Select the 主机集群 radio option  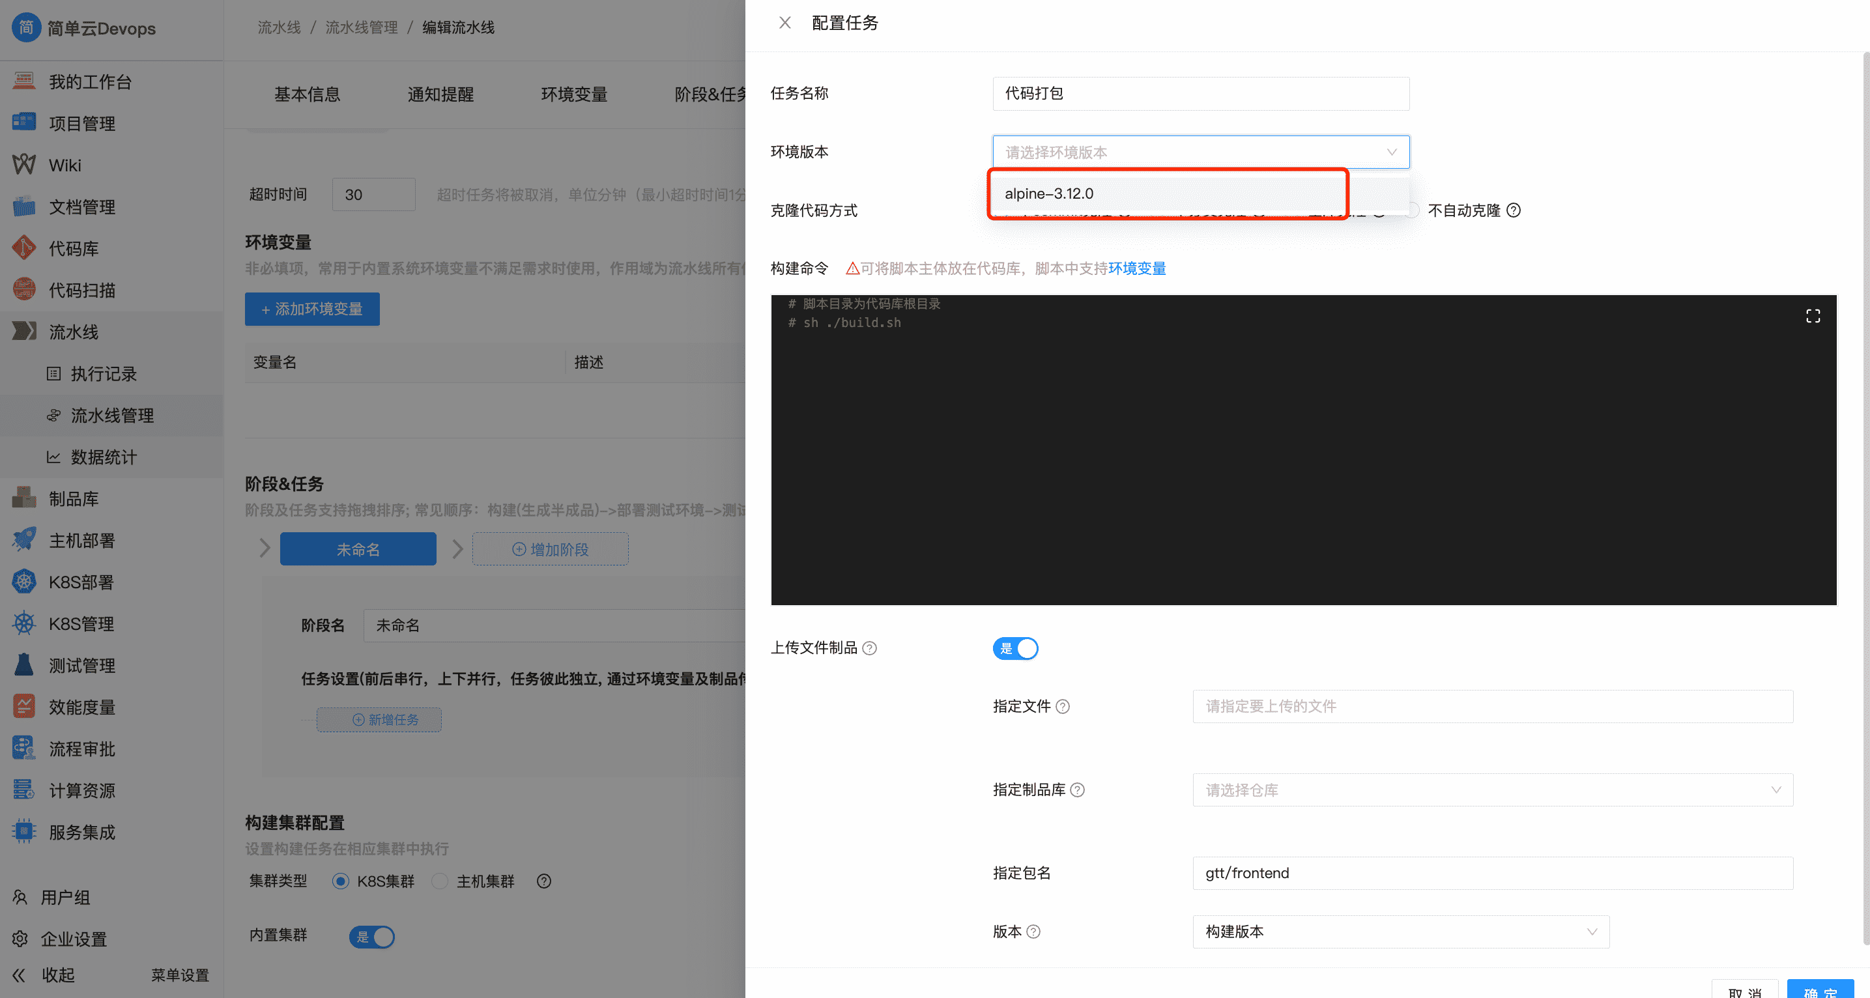tap(439, 881)
